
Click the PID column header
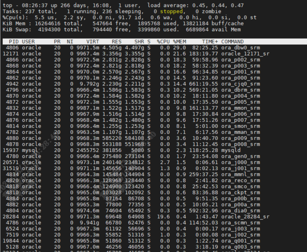tap(14, 41)
